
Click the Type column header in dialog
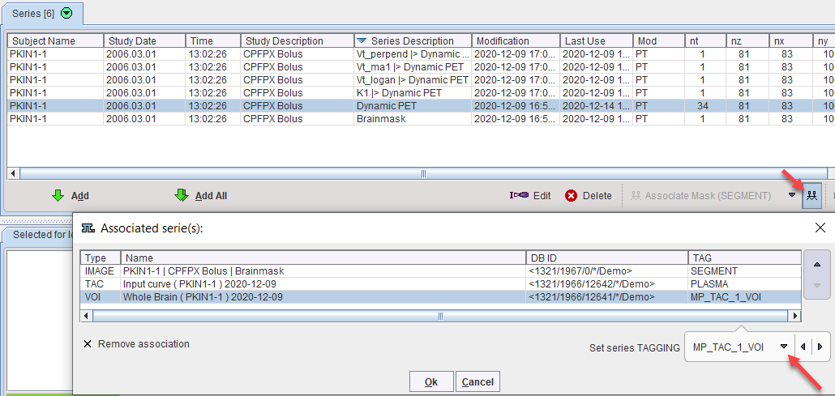pyautogui.click(x=101, y=258)
